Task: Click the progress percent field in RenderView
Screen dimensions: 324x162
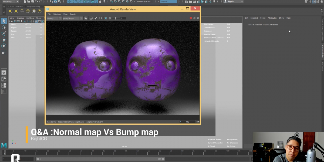Action: [187, 122]
